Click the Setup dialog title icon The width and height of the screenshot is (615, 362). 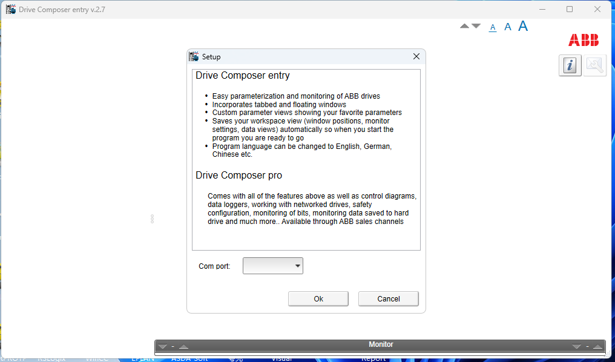point(194,56)
